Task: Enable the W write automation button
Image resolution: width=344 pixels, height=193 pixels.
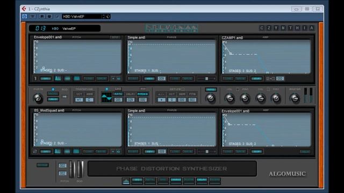Action: point(49,17)
